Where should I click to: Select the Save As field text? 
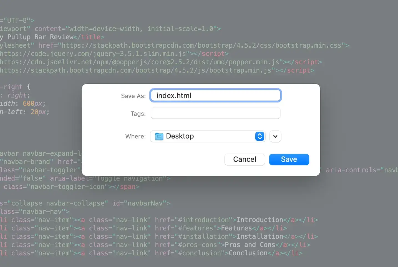pos(174,95)
